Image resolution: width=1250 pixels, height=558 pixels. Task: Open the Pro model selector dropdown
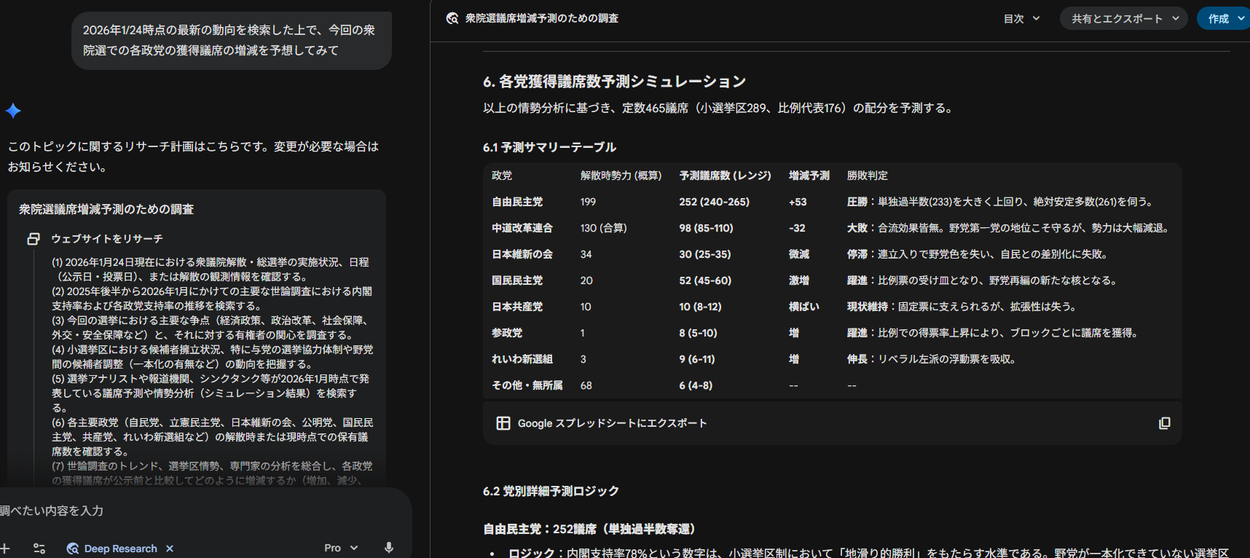pyautogui.click(x=341, y=548)
